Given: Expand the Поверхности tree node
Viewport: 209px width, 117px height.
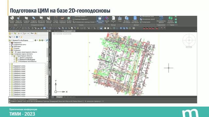Looking at the screenshot, I should pos(10,43).
